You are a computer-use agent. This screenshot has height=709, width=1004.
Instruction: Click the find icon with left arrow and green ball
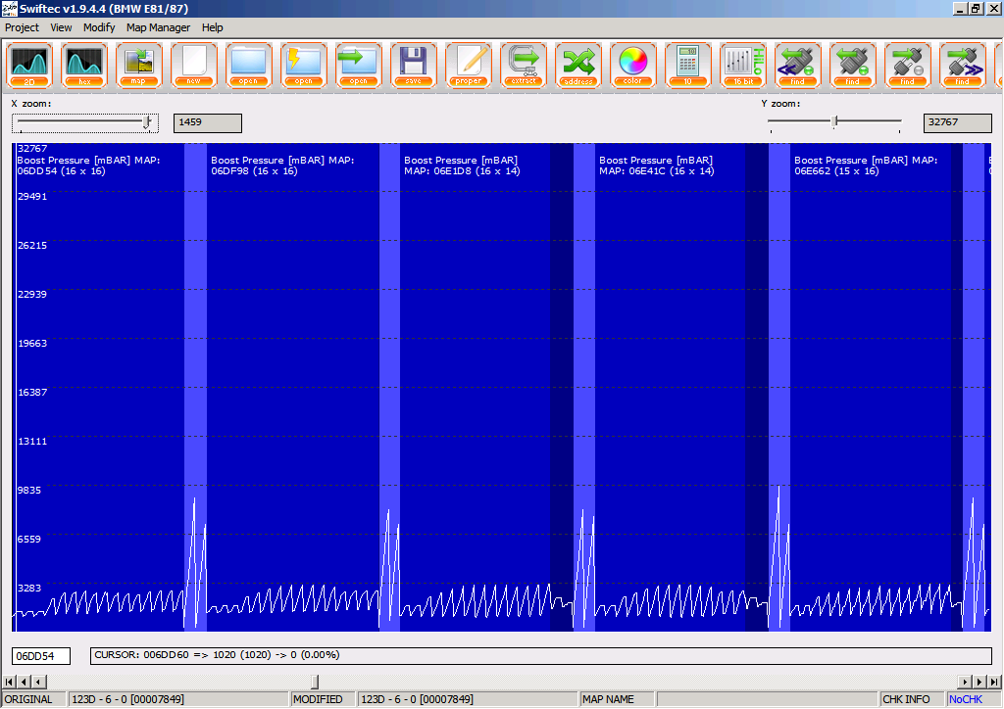point(853,66)
